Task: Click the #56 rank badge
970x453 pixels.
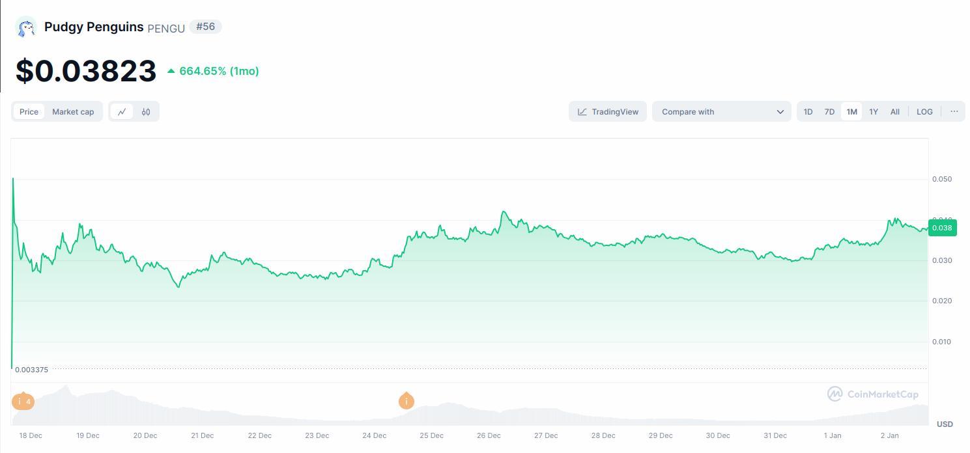Action: (205, 26)
